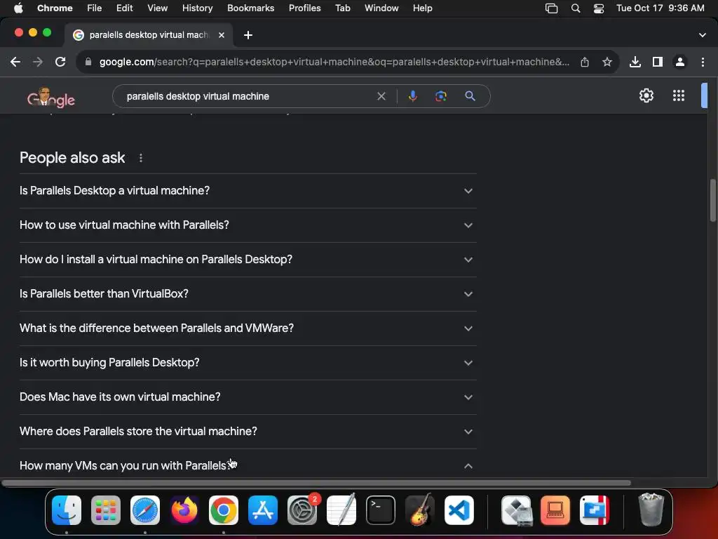This screenshot has height=539, width=718.
Task: Open People also ask options menu
Action: [x=140, y=158]
